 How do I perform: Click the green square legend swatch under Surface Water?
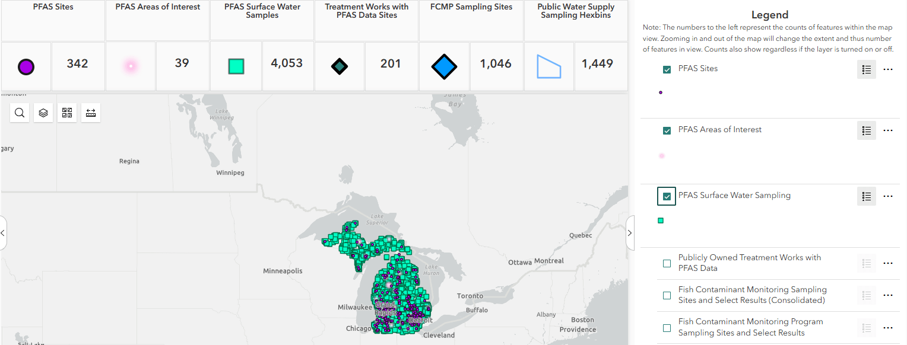tap(661, 221)
